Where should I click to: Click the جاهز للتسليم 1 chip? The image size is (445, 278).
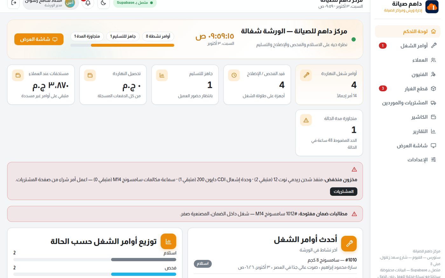coord(123,36)
